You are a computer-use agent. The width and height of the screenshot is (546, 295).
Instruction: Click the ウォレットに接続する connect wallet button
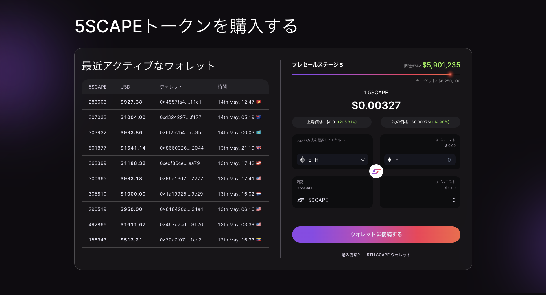tap(376, 234)
